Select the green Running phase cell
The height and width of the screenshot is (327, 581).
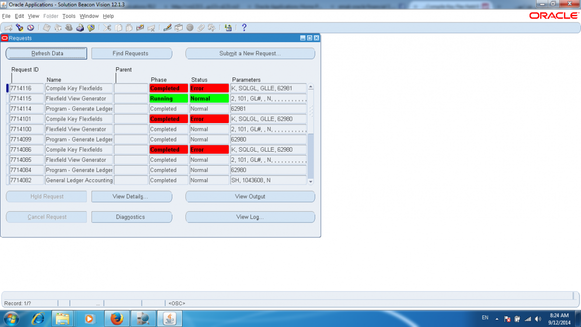(168, 99)
